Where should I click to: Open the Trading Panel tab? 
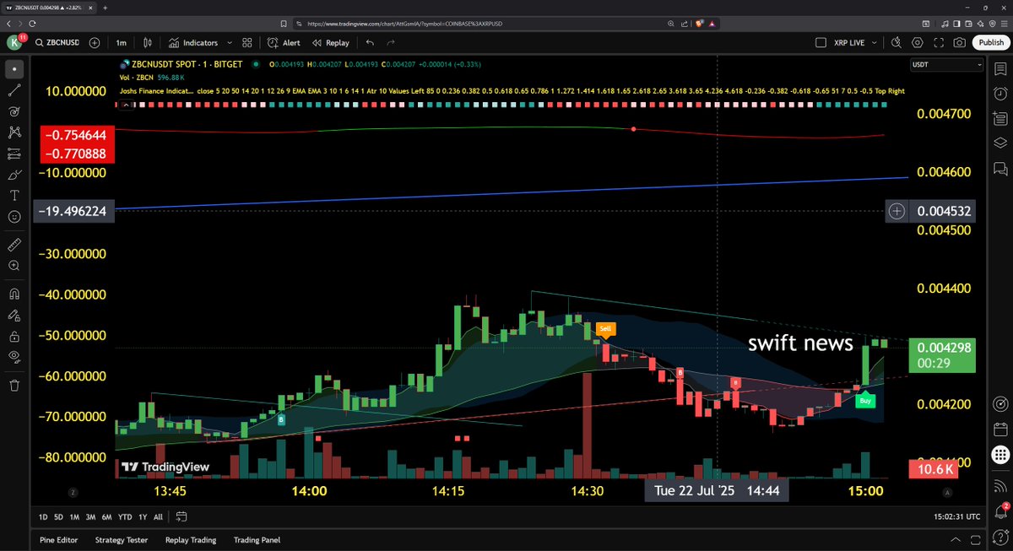257,540
